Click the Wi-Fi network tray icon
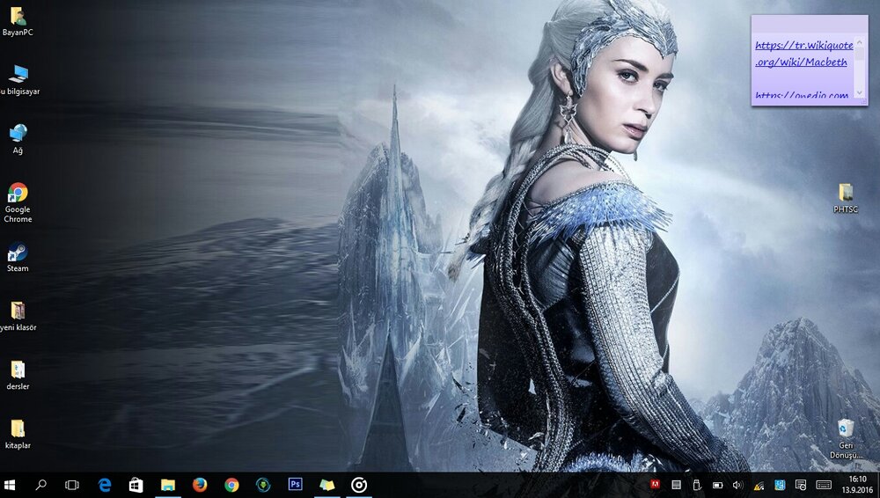The width and height of the screenshot is (880, 498). [758, 485]
